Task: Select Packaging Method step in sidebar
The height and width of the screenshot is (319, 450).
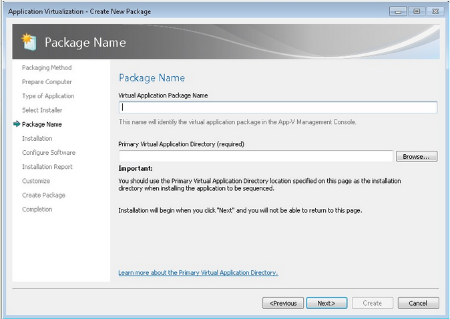Action: (x=47, y=67)
